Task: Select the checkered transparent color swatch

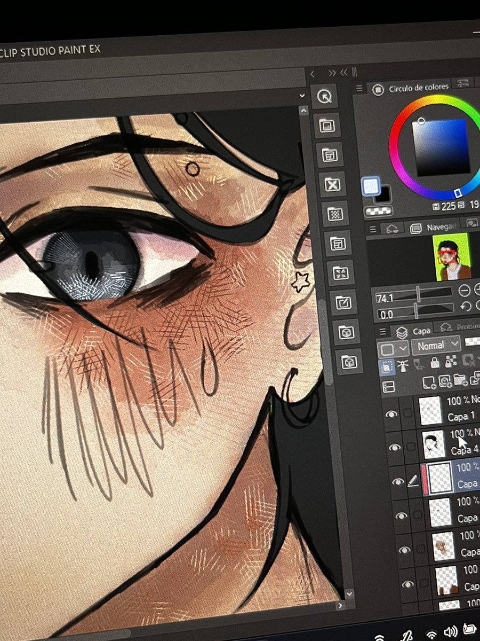Action: 378,212
